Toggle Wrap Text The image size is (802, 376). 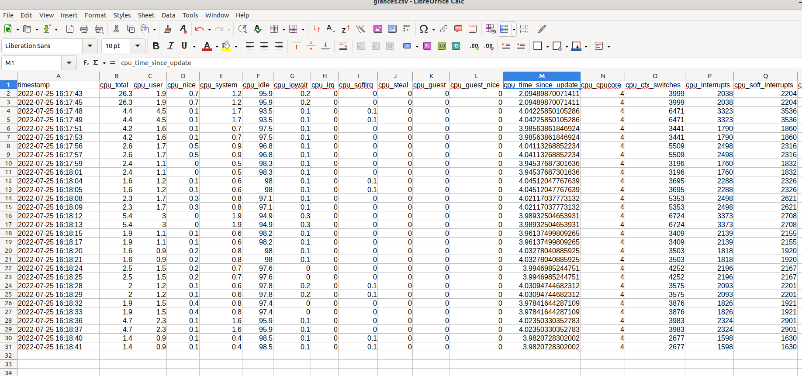[343, 46]
